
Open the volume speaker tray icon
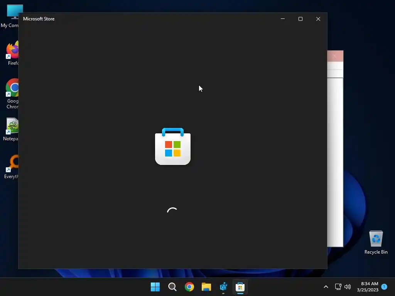click(x=348, y=287)
